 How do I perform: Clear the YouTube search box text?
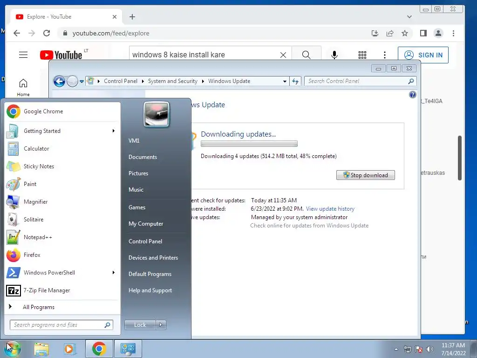(x=283, y=55)
